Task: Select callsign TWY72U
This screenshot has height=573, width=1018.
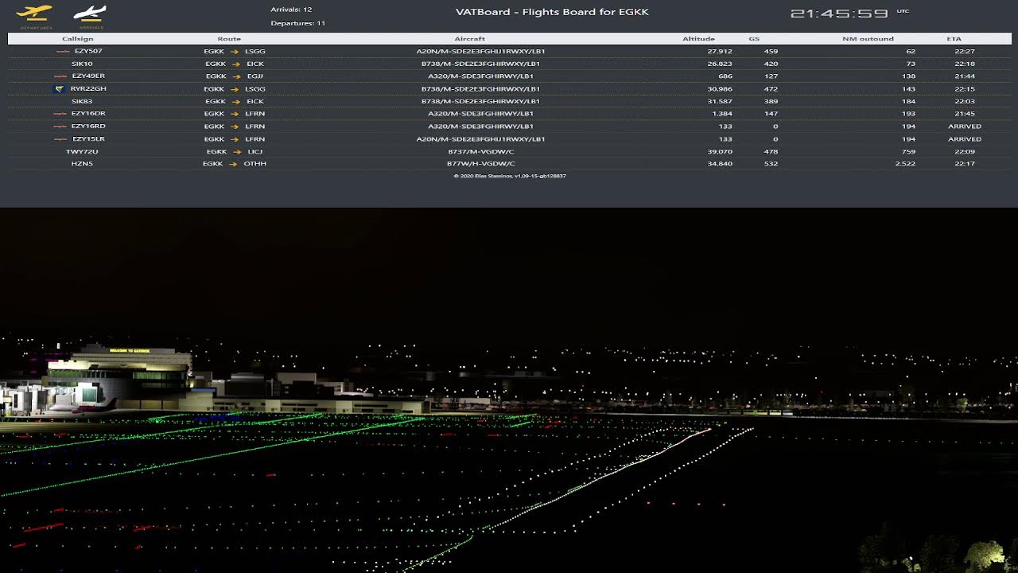Action: (x=82, y=151)
